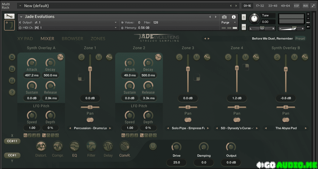
Task: Click the master Tune knob
Action: (x=254, y=19)
